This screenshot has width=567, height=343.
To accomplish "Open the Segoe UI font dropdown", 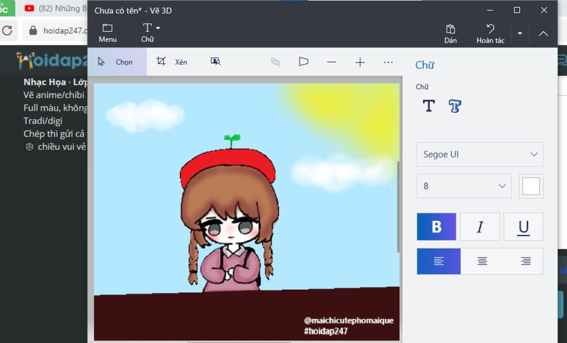I will click(x=480, y=154).
